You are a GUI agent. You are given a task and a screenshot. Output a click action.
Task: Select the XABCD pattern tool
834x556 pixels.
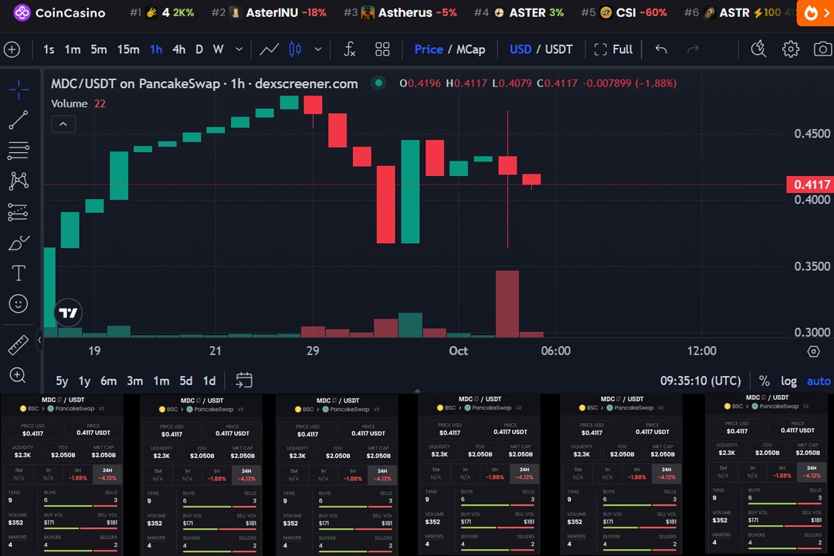pyautogui.click(x=18, y=181)
